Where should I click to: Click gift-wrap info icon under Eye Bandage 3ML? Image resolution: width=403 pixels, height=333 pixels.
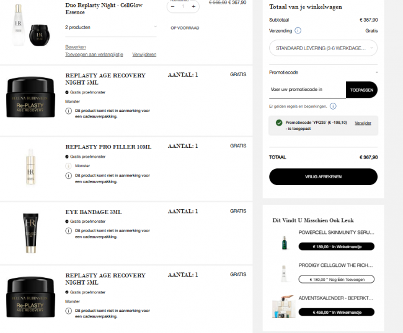pos(68,231)
